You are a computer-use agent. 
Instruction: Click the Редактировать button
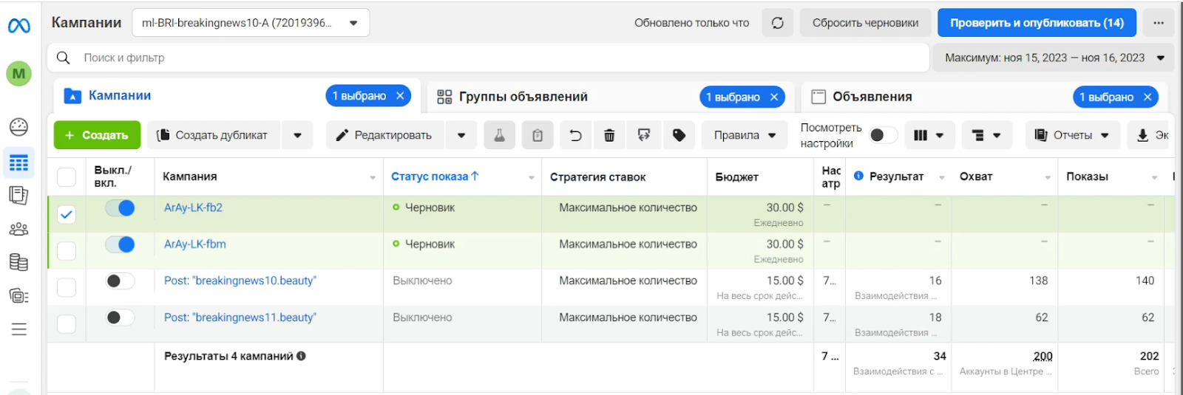click(385, 135)
